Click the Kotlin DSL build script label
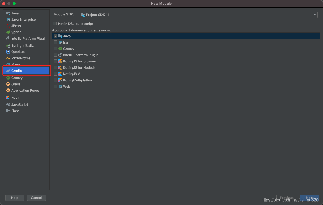The width and height of the screenshot is (323, 205). (76, 24)
